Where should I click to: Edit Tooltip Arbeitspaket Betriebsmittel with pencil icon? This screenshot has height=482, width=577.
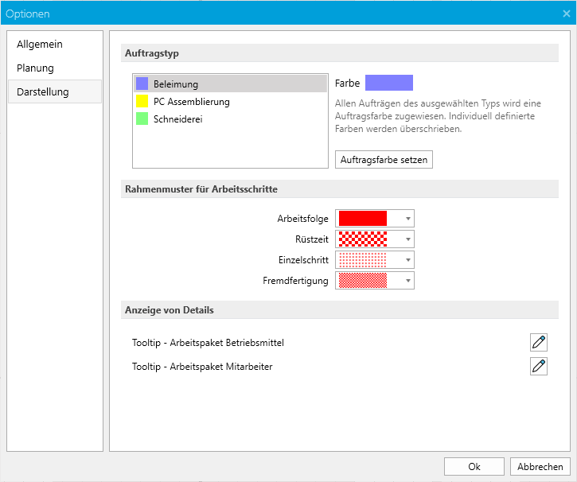coord(539,343)
